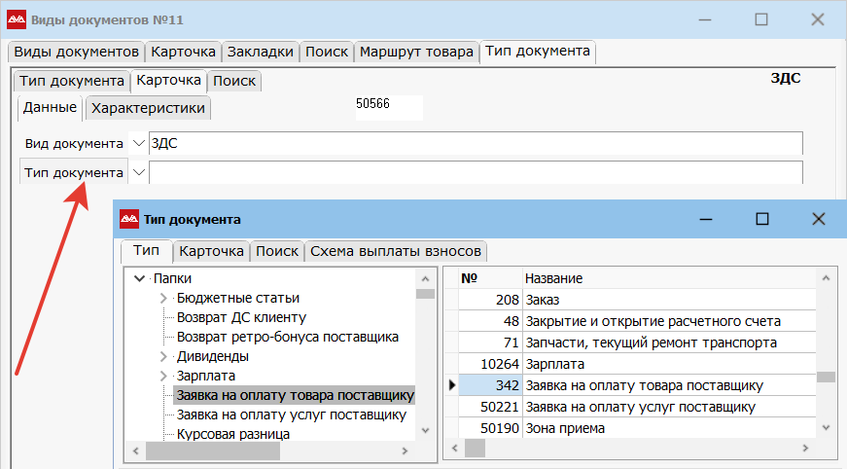Select Заявка на оплату услуг поставщику in tree
847x469 pixels.
291,415
